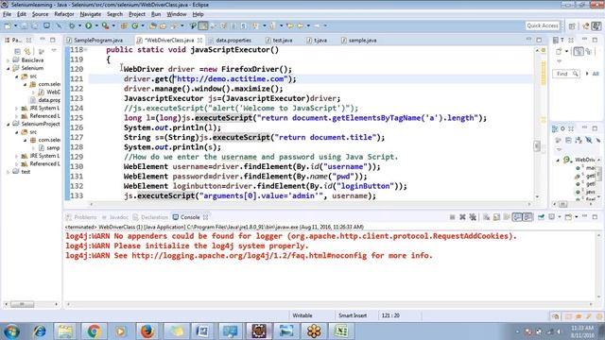Open the Open Perspective icon
Viewport: 605px width, 340px height.
point(572,25)
